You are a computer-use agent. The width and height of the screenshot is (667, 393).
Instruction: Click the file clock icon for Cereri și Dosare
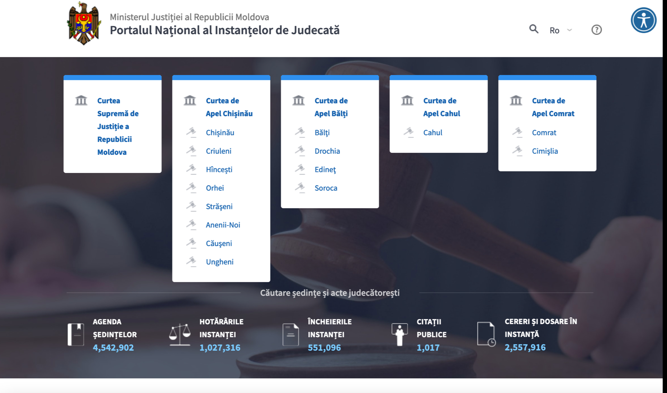[486, 334]
